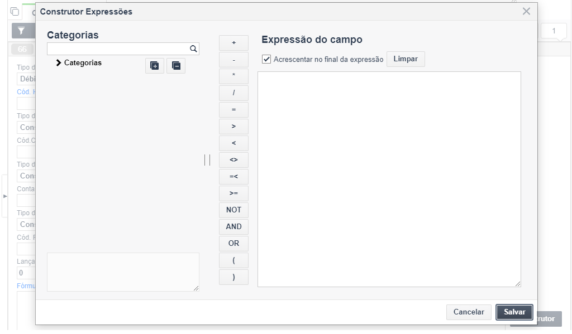Click the vertical splitter handle between panels
This screenshot has height=334, width=572.
pos(207,160)
